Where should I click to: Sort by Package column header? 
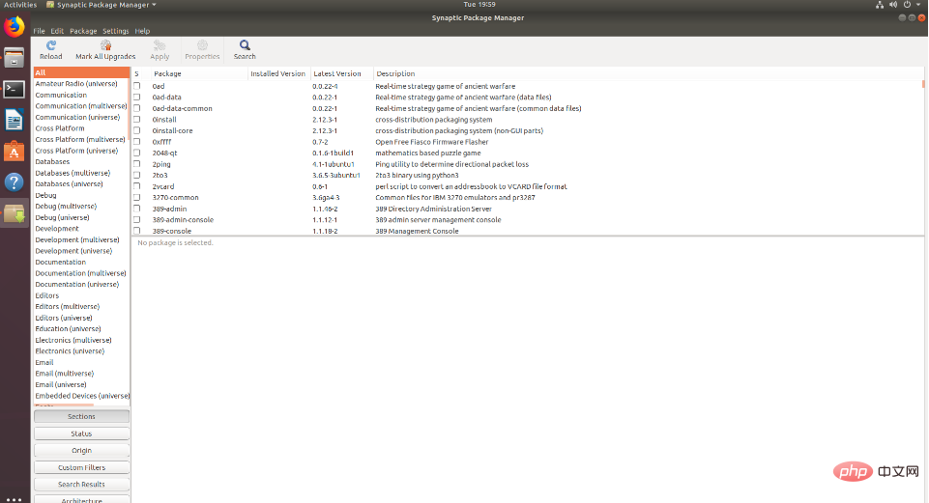pyautogui.click(x=200, y=73)
